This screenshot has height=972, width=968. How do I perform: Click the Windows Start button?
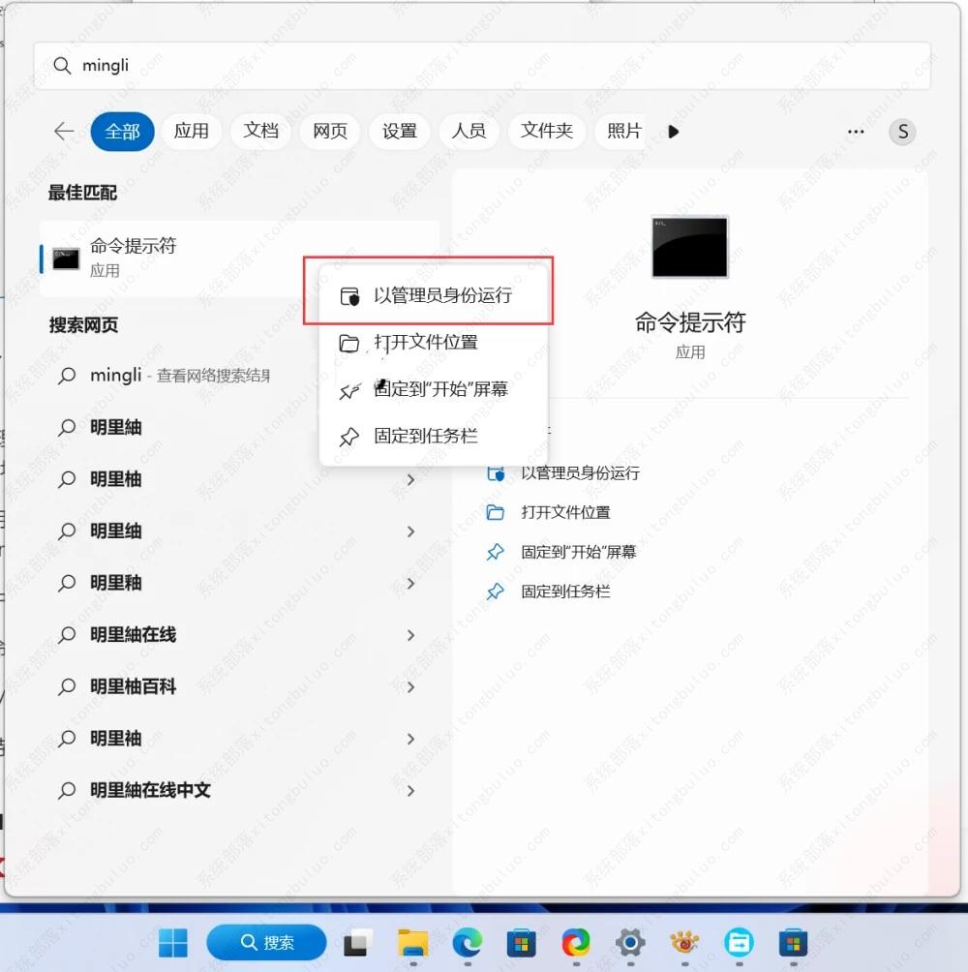[x=173, y=941]
